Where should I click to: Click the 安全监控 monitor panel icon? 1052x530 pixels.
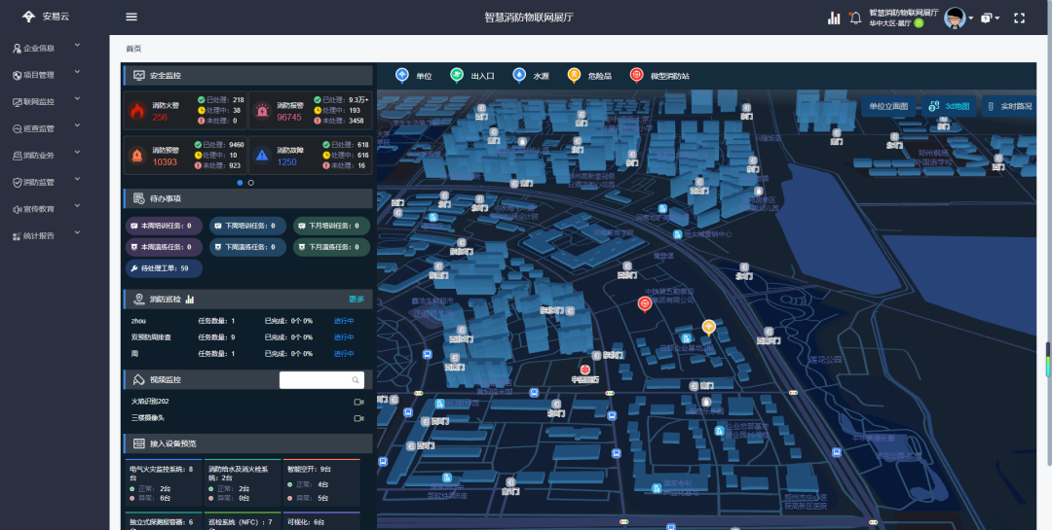(139, 76)
